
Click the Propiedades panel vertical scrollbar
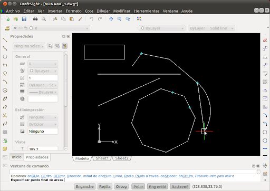tap(66, 101)
